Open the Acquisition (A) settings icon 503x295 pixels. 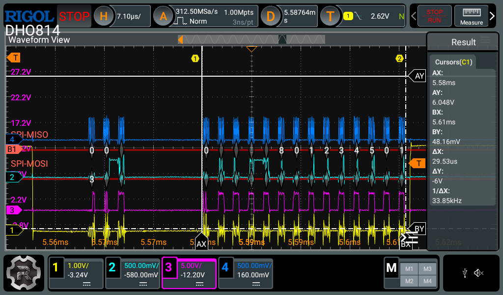163,16
